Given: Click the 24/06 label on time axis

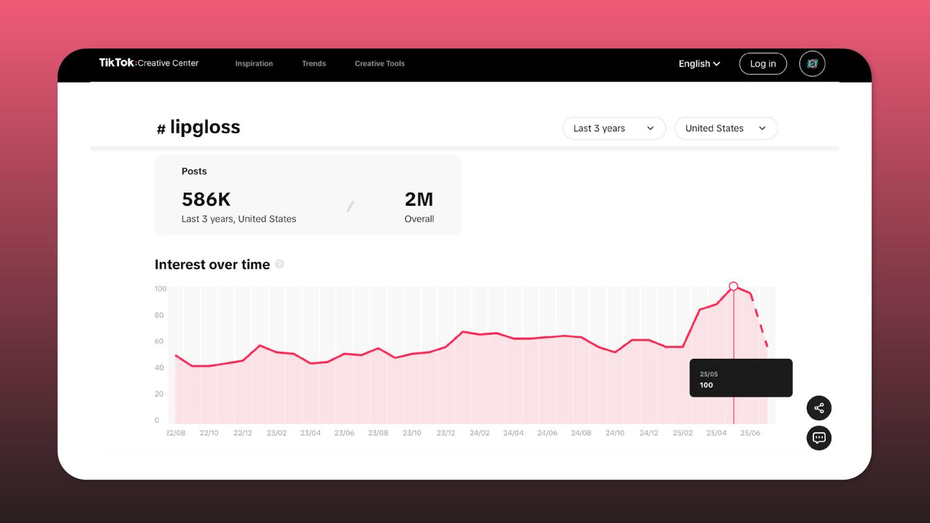Looking at the screenshot, I should (547, 433).
